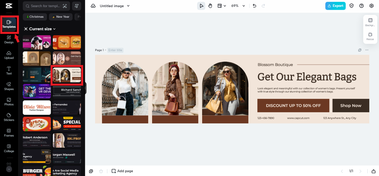Open the settings gear icon

point(372,6)
